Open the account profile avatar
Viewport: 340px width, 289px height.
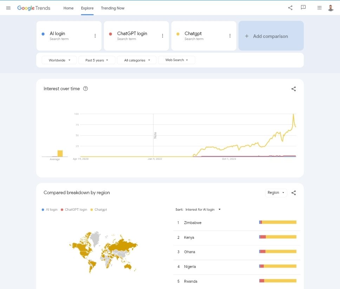tap(331, 8)
